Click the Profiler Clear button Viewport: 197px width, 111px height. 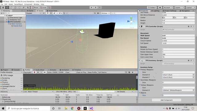[x=67, y=72]
